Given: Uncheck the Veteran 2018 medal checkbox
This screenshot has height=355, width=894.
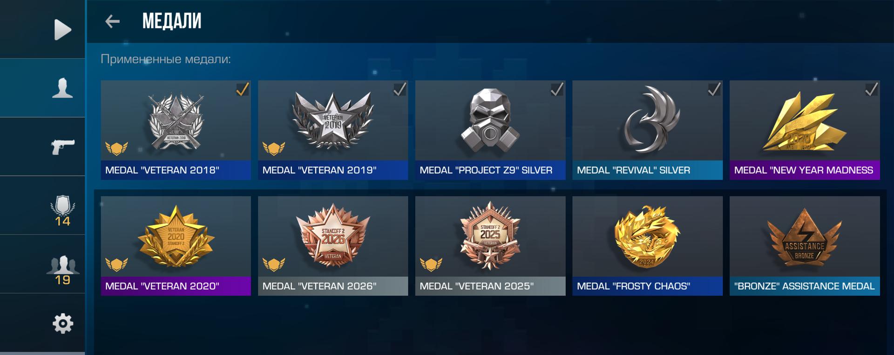Looking at the screenshot, I should (243, 89).
